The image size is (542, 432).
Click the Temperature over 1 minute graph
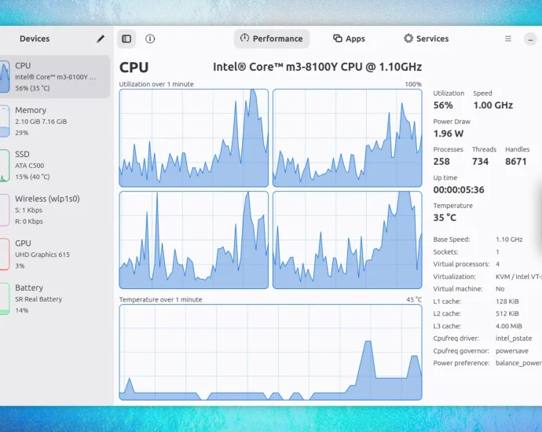click(271, 352)
